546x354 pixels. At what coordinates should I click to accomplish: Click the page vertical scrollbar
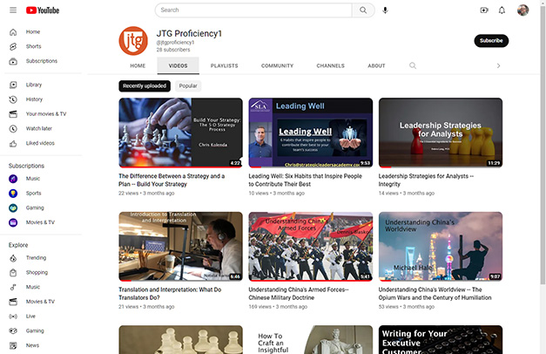[543, 146]
